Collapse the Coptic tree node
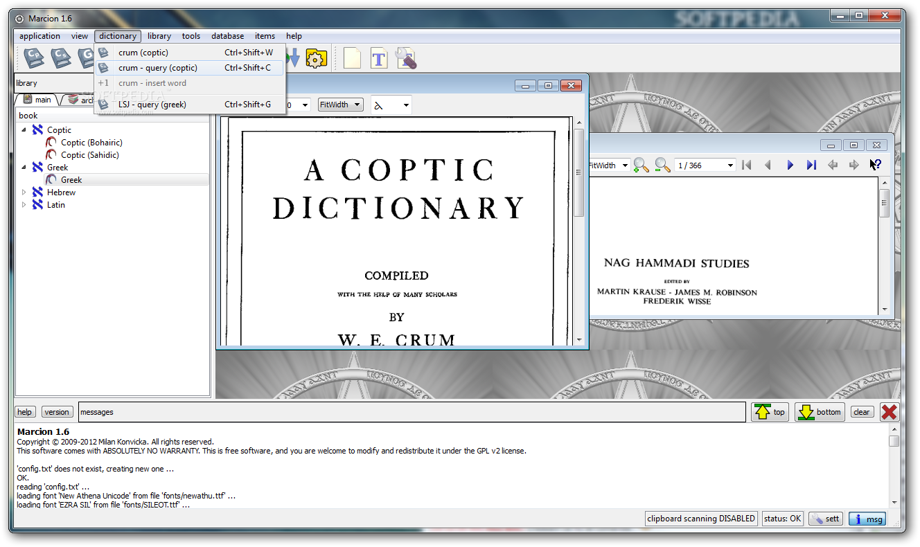This screenshot has height=547, width=920. point(24,130)
